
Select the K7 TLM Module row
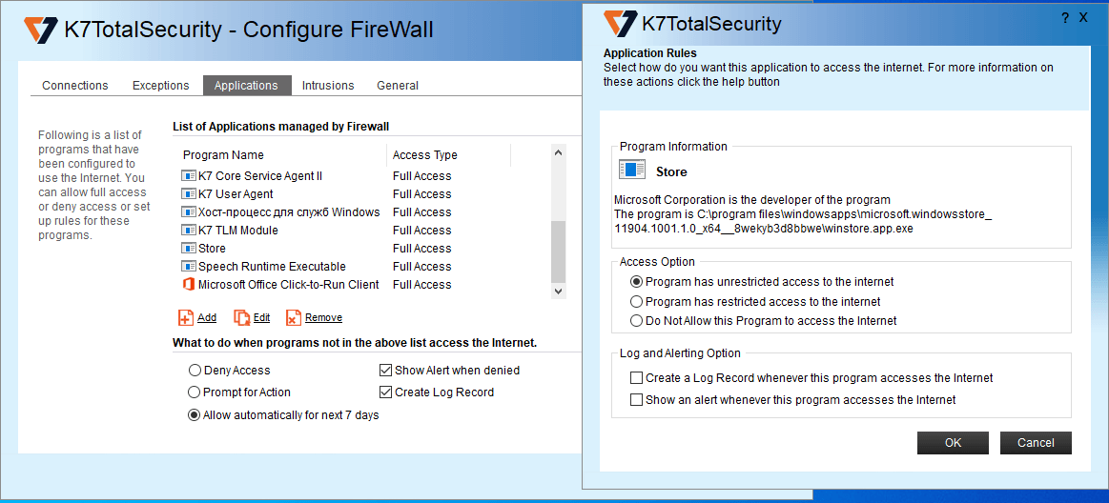238,231
